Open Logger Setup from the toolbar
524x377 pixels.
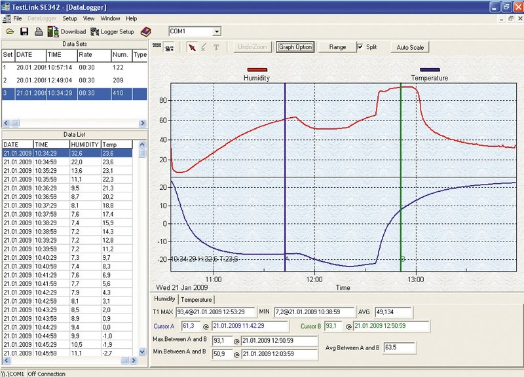[112, 31]
